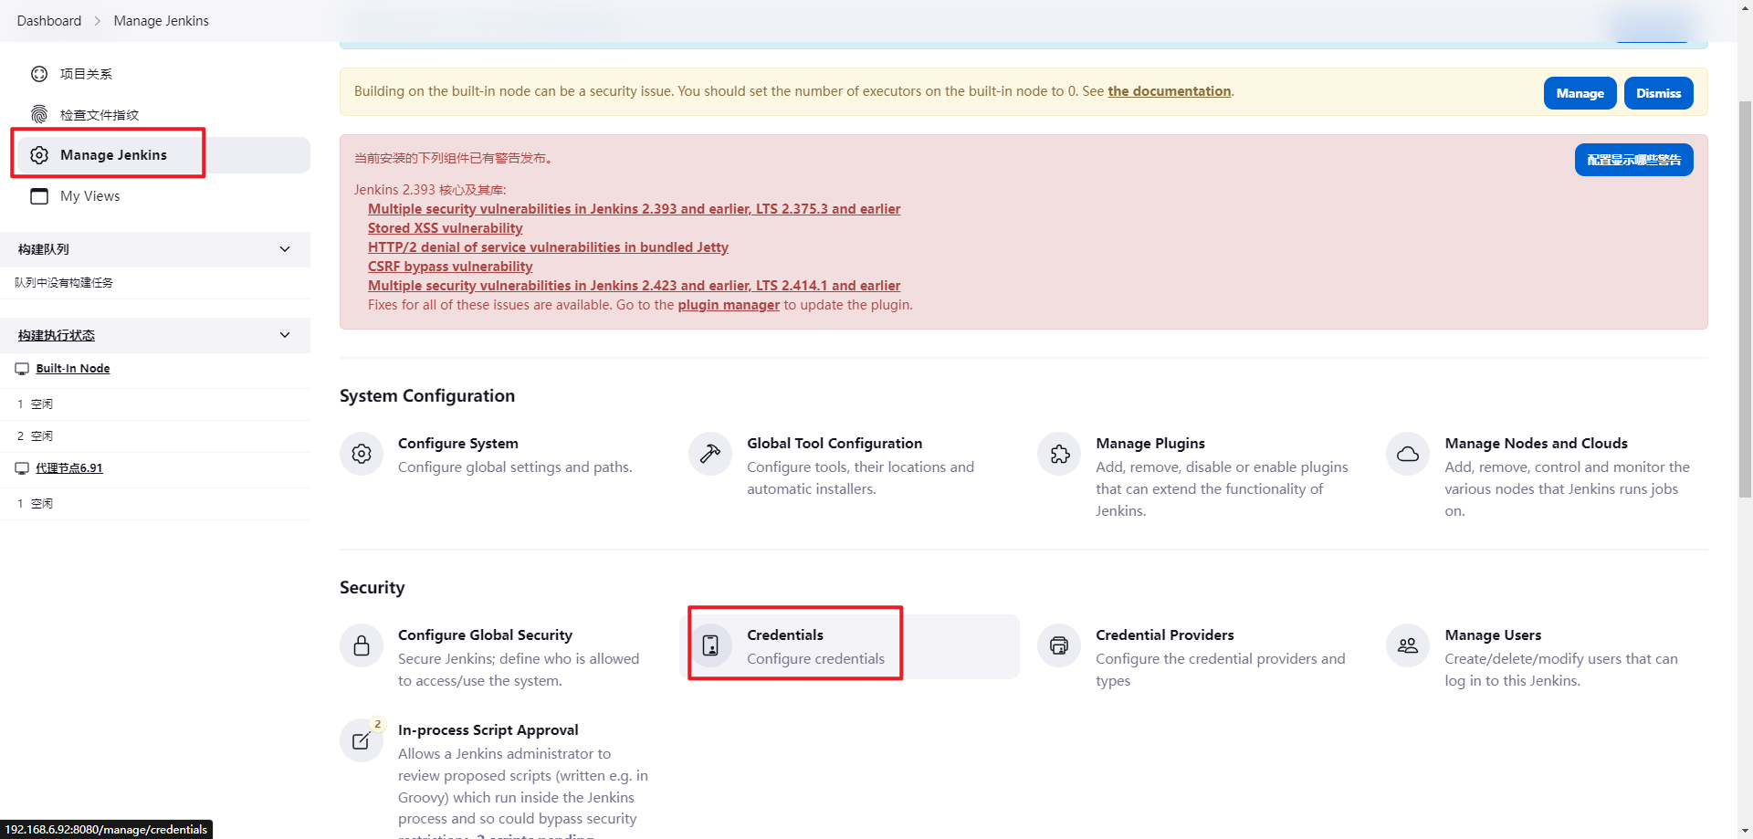1753x839 pixels.
Task: Collapse the 构建执行状态 panel
Action: pyautogui.click(x=285, y=335)
